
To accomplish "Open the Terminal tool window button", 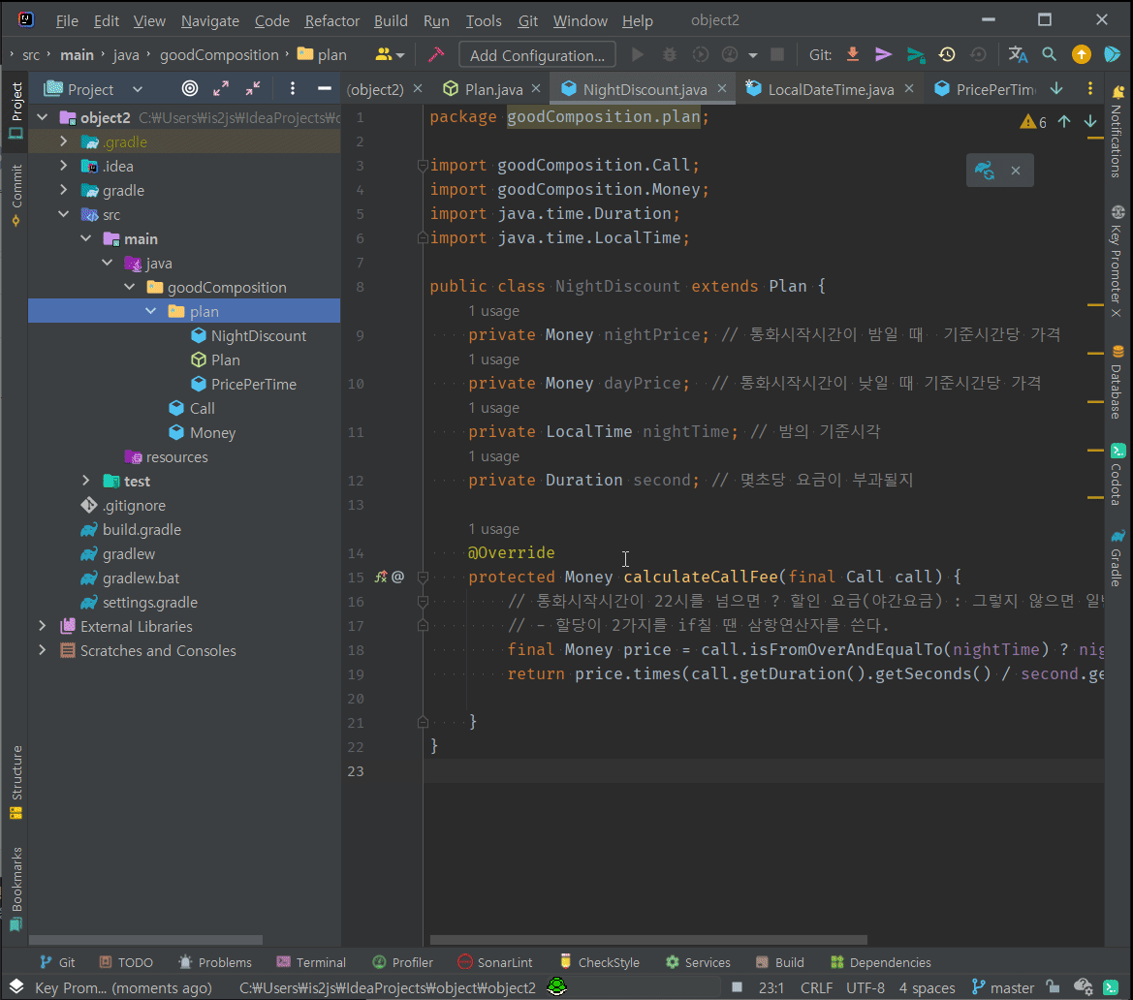I will point(311,962).
